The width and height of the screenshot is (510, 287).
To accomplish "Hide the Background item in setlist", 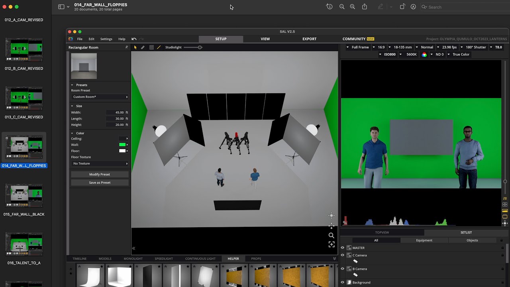I will [342, 283].
